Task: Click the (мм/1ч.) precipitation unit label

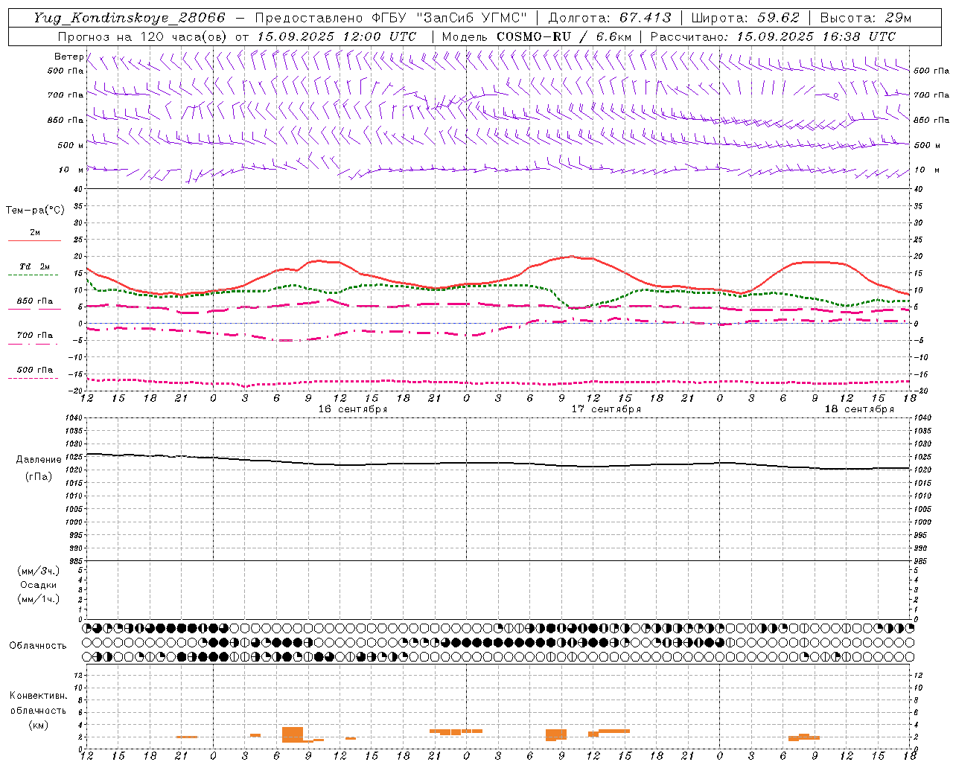Action: tap(39, 599)
